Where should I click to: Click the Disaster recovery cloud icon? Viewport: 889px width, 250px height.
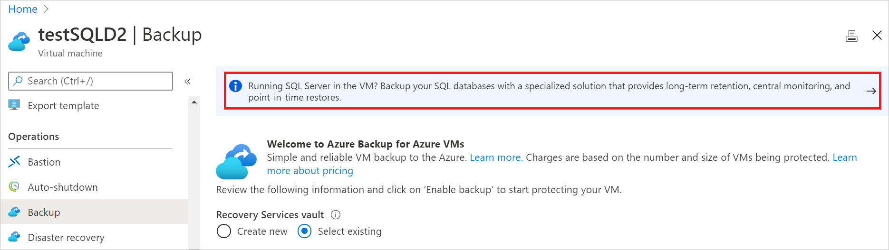pos(14,237)
